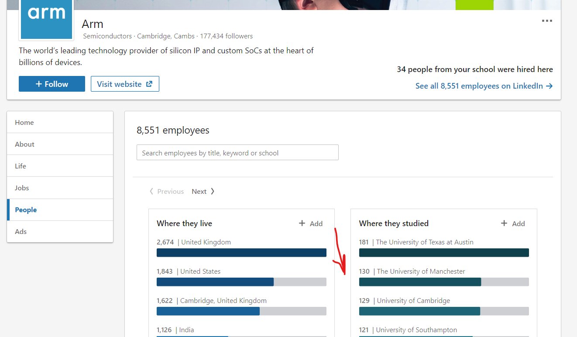
Task: Open the three-dot more options menu
Action: [x=547, y=21]
